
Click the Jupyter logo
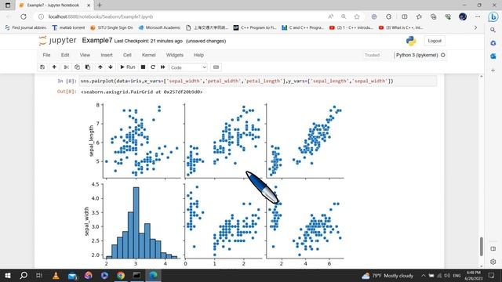click(x=57, y=41)
